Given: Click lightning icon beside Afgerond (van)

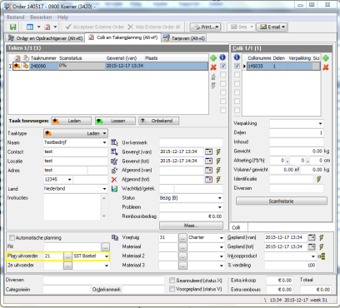Looking at the screenshot, I should [218, 170].
